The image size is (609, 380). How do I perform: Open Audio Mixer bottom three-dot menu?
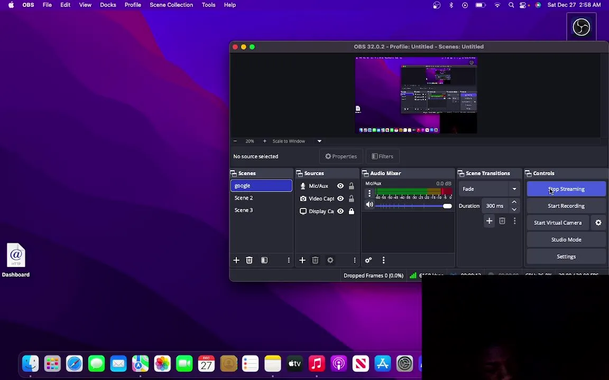pos(383,260)
